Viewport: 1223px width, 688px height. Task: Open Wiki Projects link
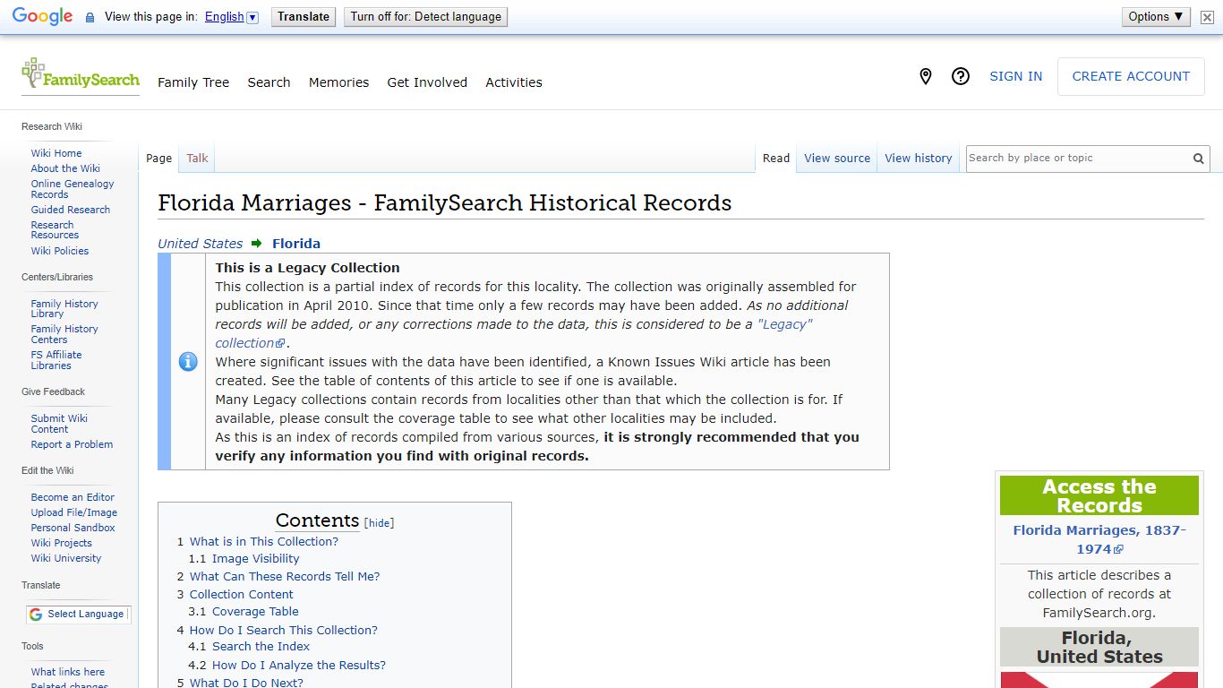pyautogui.click(x=61, y=543)
